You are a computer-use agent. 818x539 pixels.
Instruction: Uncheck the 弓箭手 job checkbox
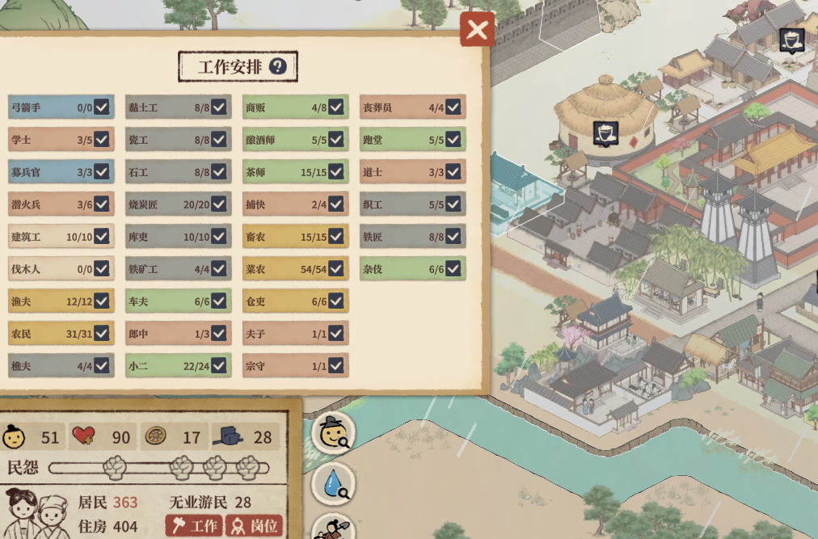[102, 107]
